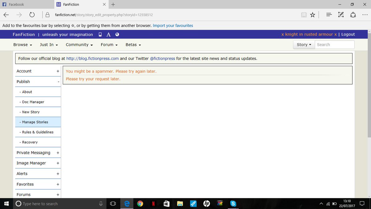Screen dimensions: 371x209
Task: Open Task View on the taskbar
Action: pos(113,203)
